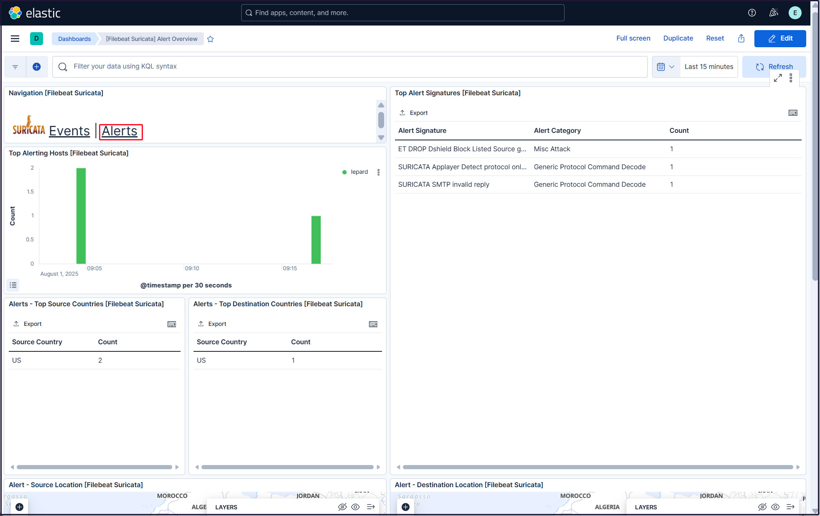Toggle the main navigation hamburger menu
The width and height of the screenshot is (820, 516).
[15, 39]
